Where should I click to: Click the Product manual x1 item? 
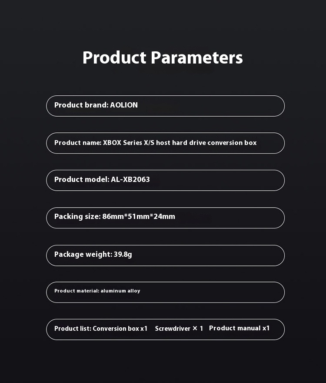240,328
